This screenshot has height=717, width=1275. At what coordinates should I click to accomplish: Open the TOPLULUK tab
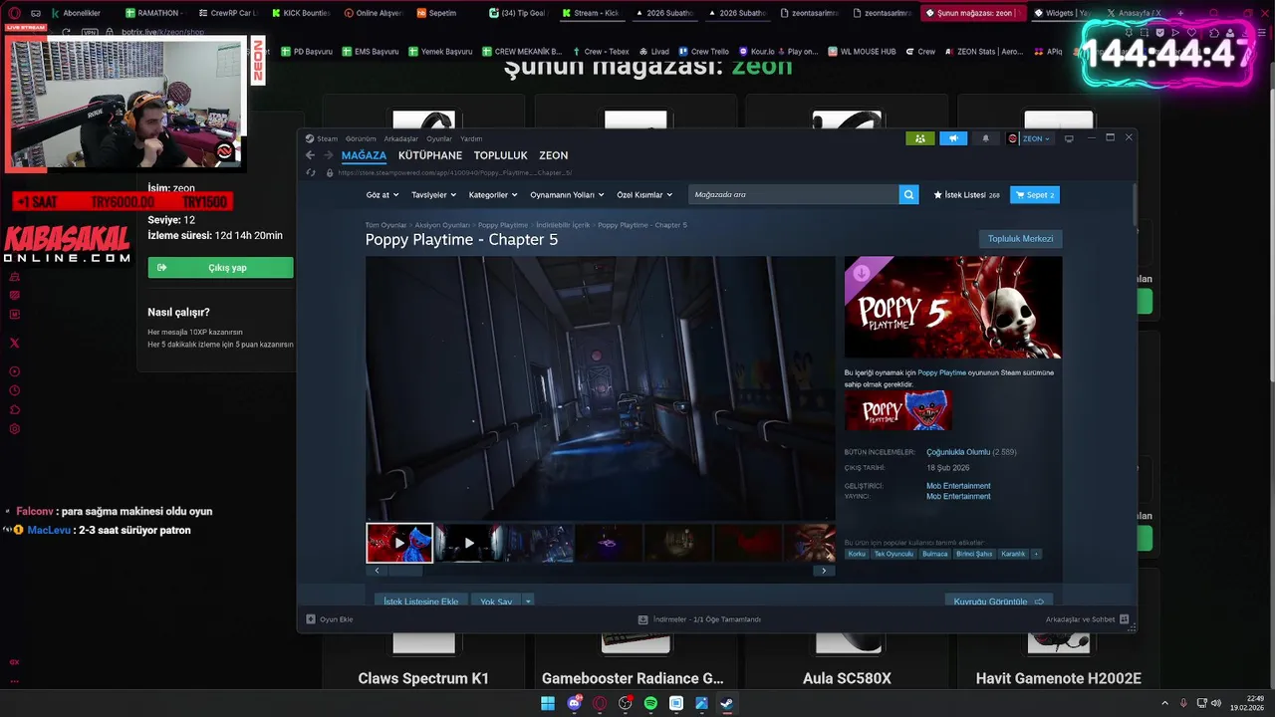click(501, 155)
